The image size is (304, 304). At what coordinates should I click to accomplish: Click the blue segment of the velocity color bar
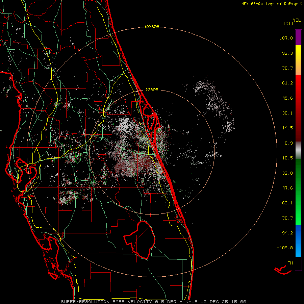click(298, 241)
